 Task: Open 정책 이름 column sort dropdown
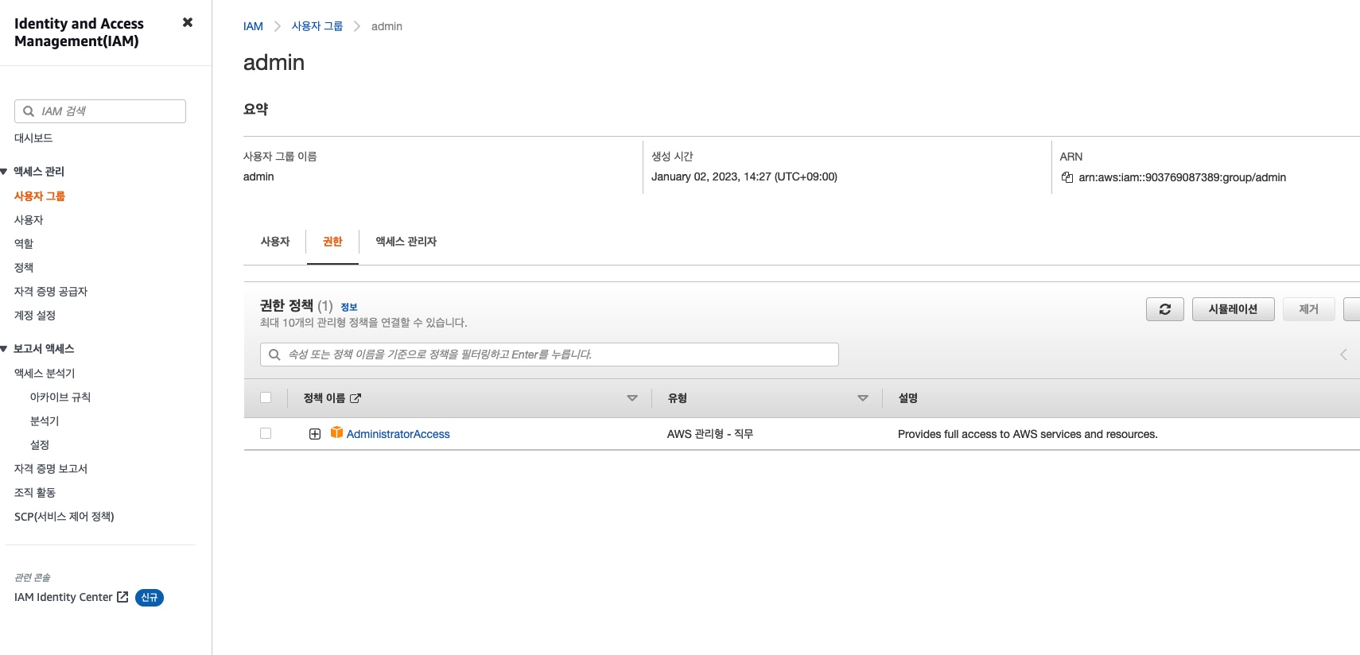(x=632, y=398)
